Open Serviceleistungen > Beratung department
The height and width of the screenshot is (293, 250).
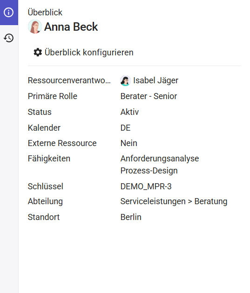(174, 201)
